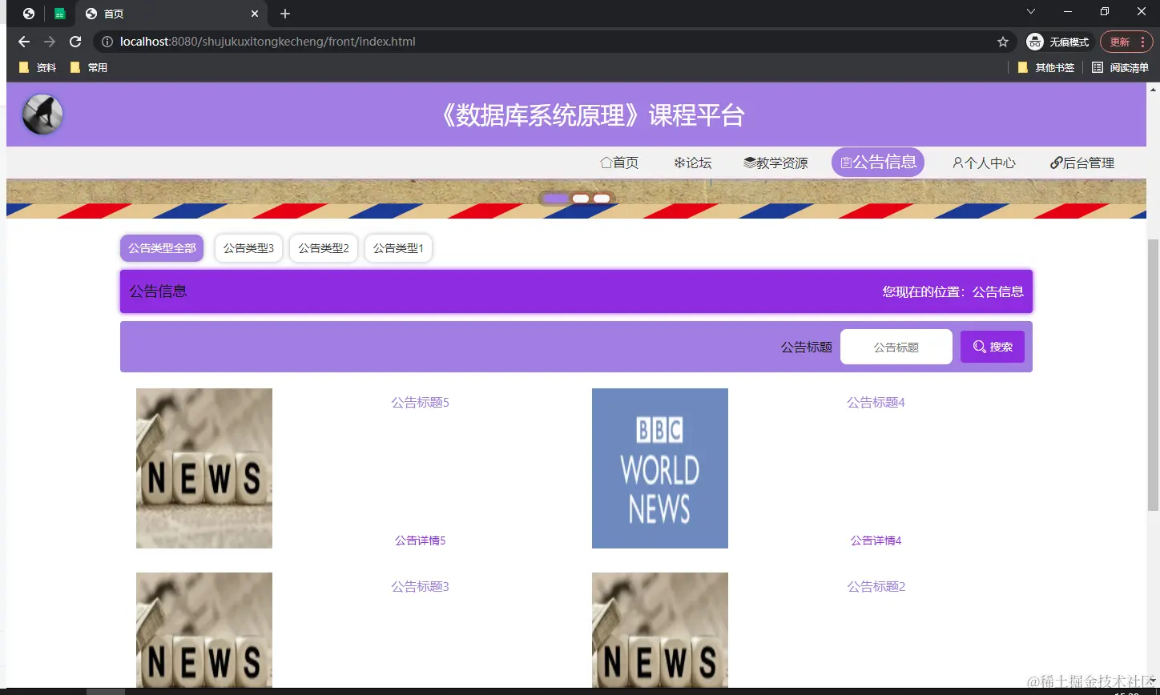The image size is (1160, 695).
Task: Click the 公告详情5 text
Action: pos(421,540)
